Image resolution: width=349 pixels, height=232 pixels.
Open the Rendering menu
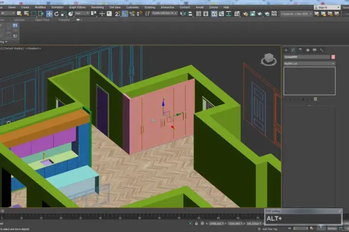[97, 7]
